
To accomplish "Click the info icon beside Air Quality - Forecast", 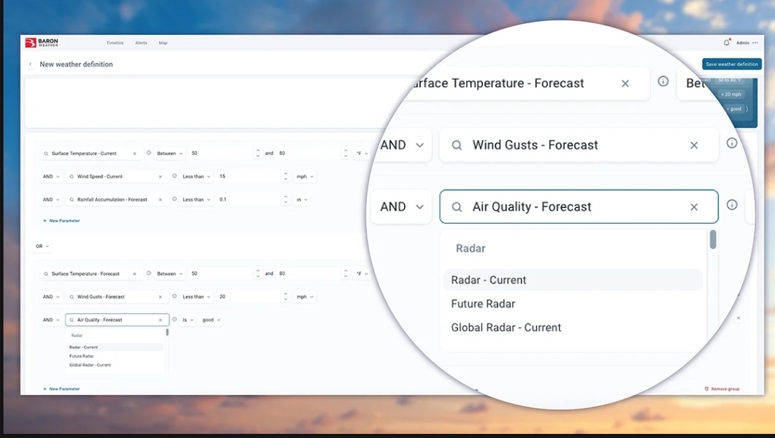I will pos(732,204).
